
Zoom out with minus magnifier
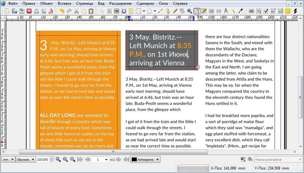(58, 159)
